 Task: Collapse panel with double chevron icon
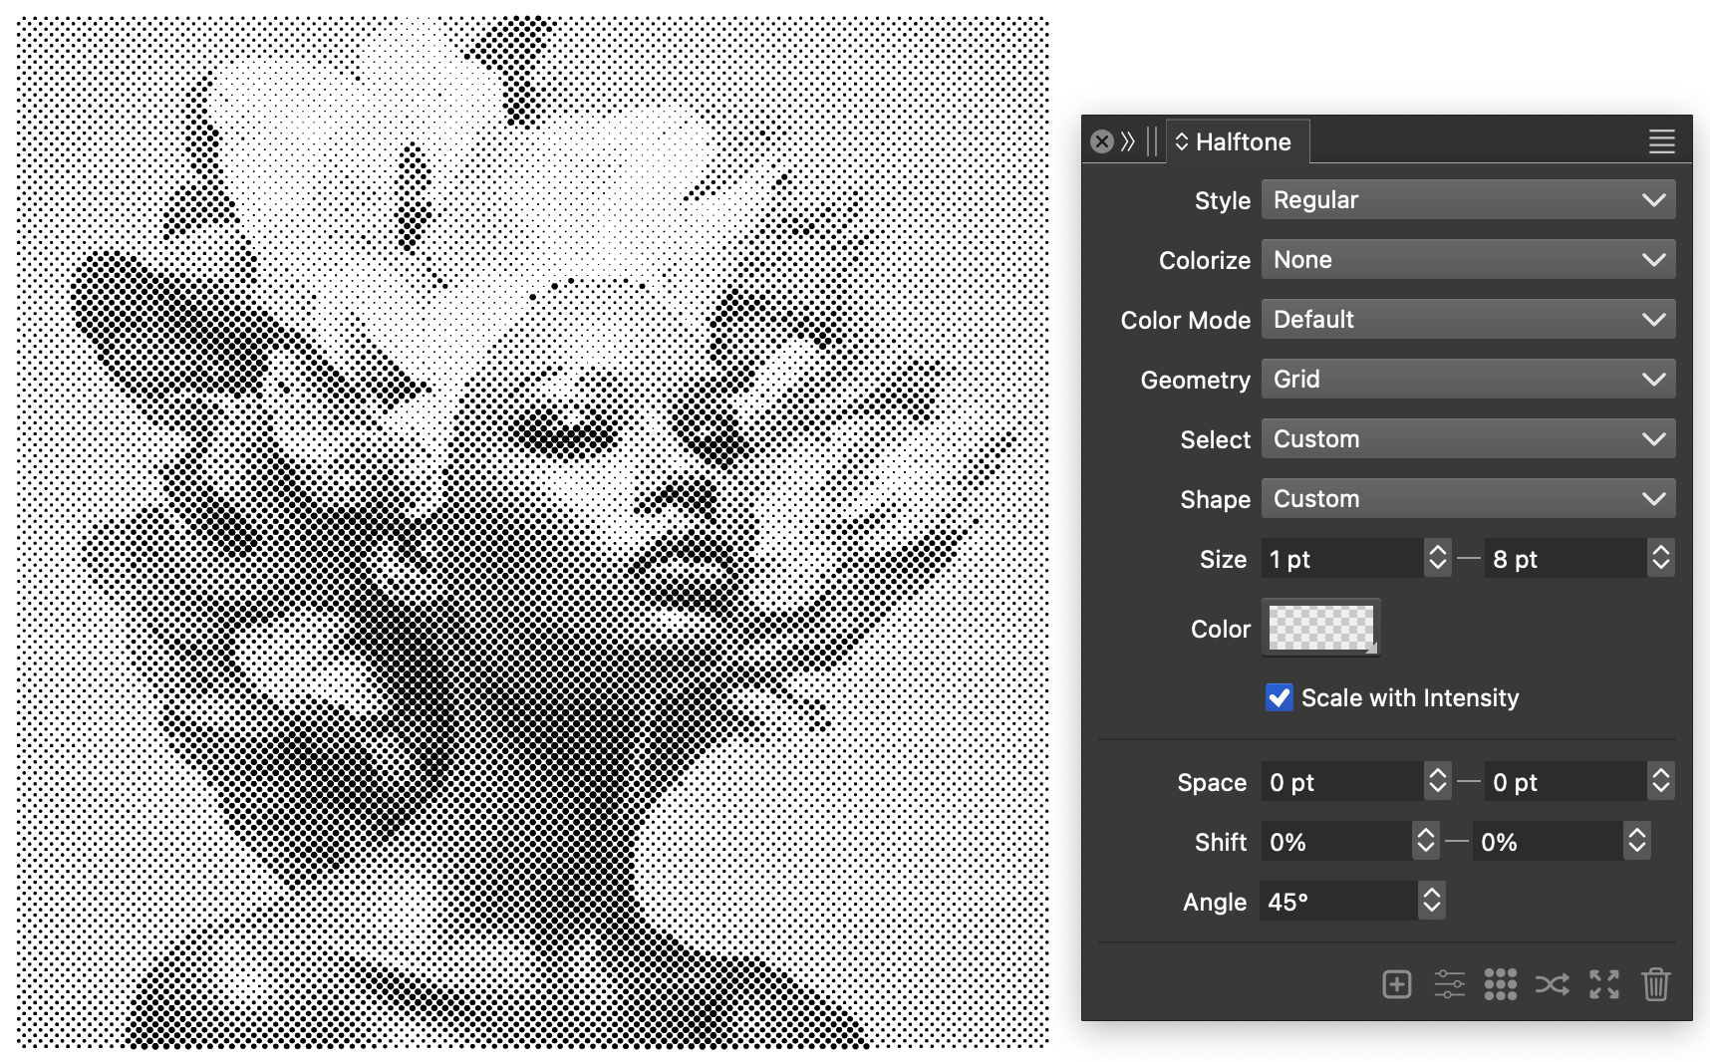pos(1128,141)
